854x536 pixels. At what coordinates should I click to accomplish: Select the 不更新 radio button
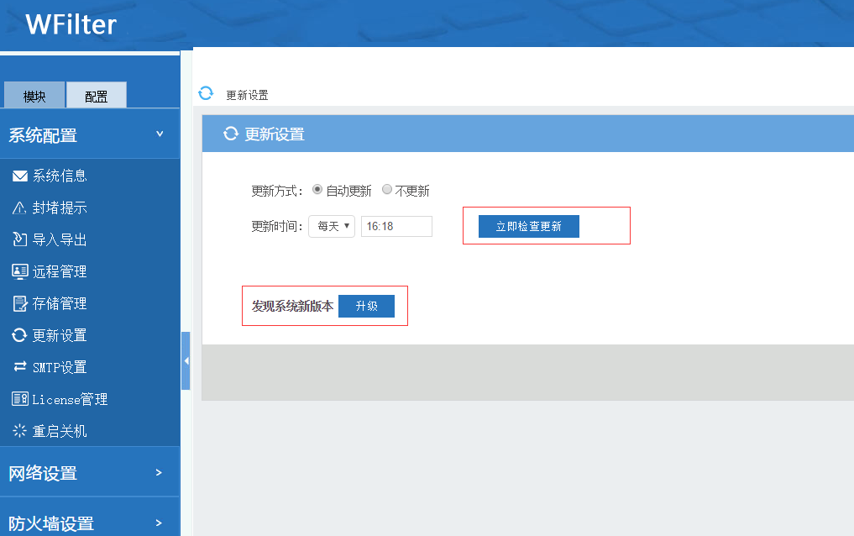click(387, 190)
